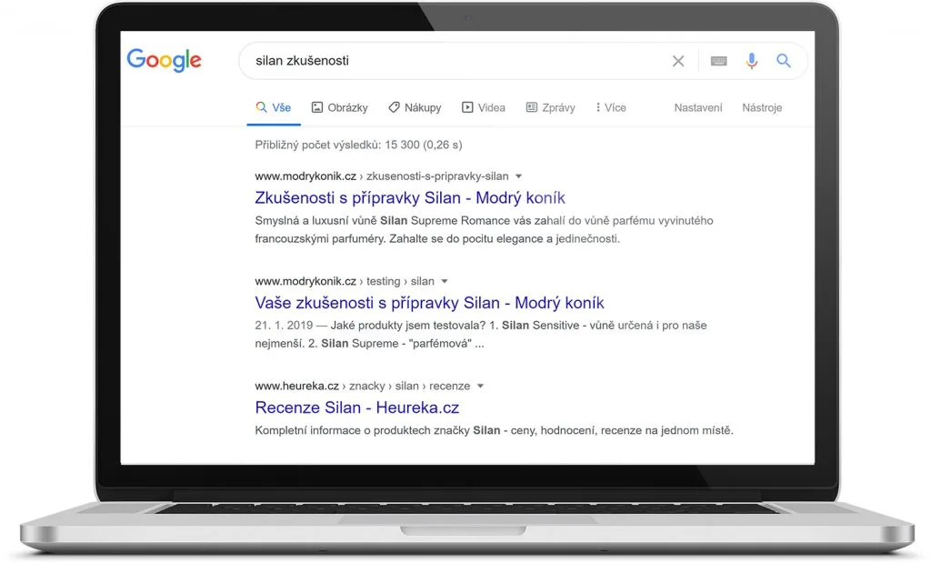The width and height of the screenshot is (931, 563).
Task: Open the Nástroje search tools
Action: point(762,107)
